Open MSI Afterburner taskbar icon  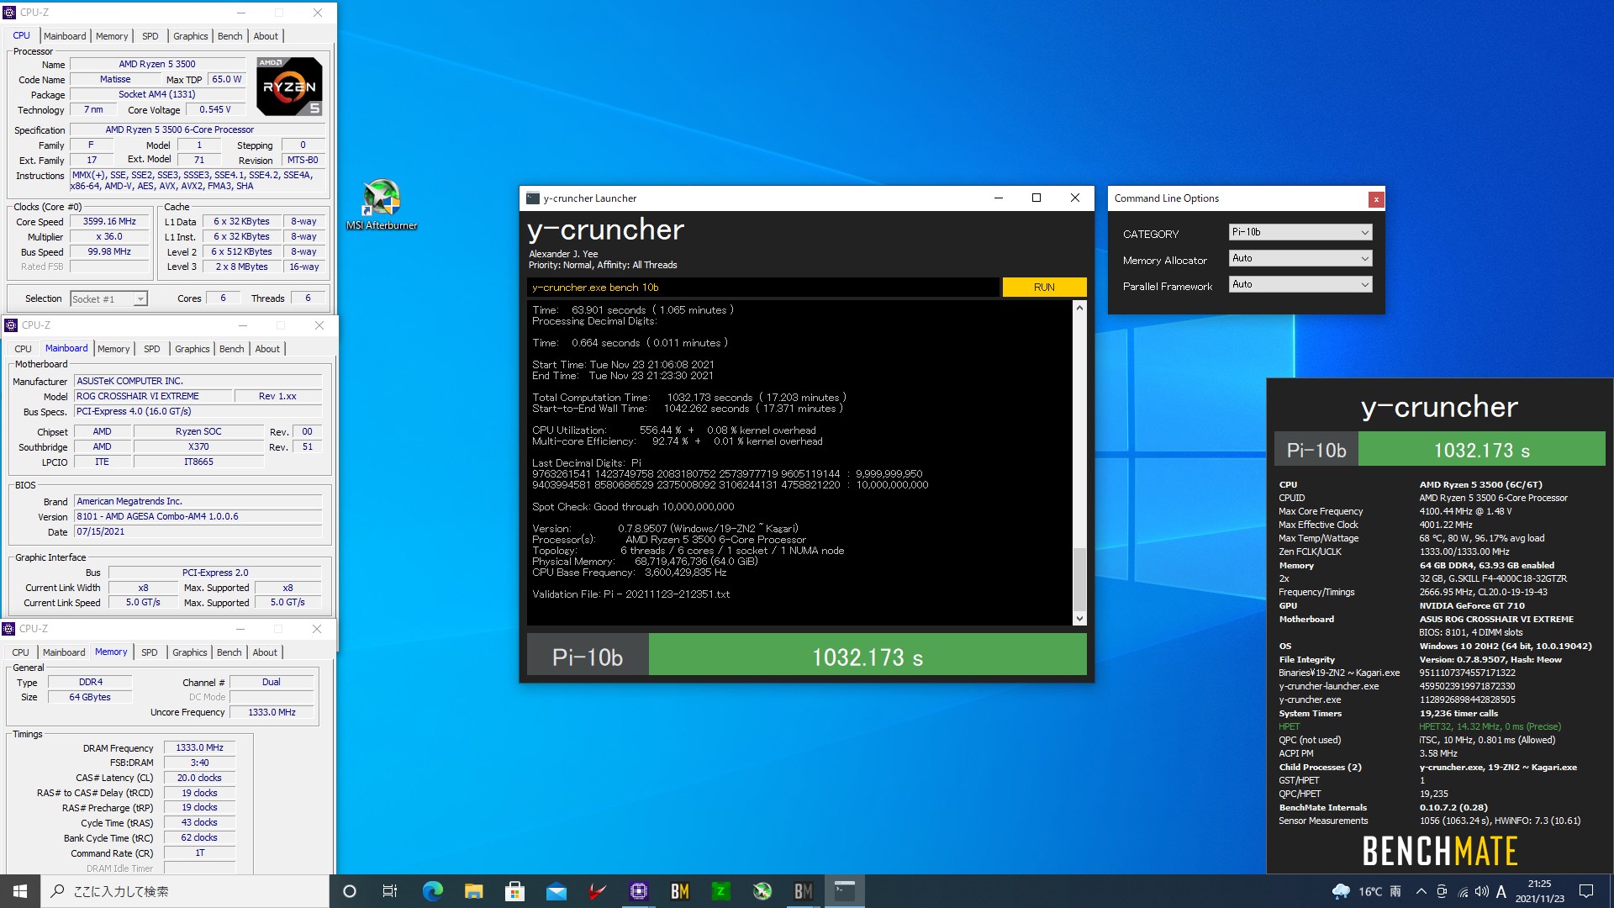point(762,891)
